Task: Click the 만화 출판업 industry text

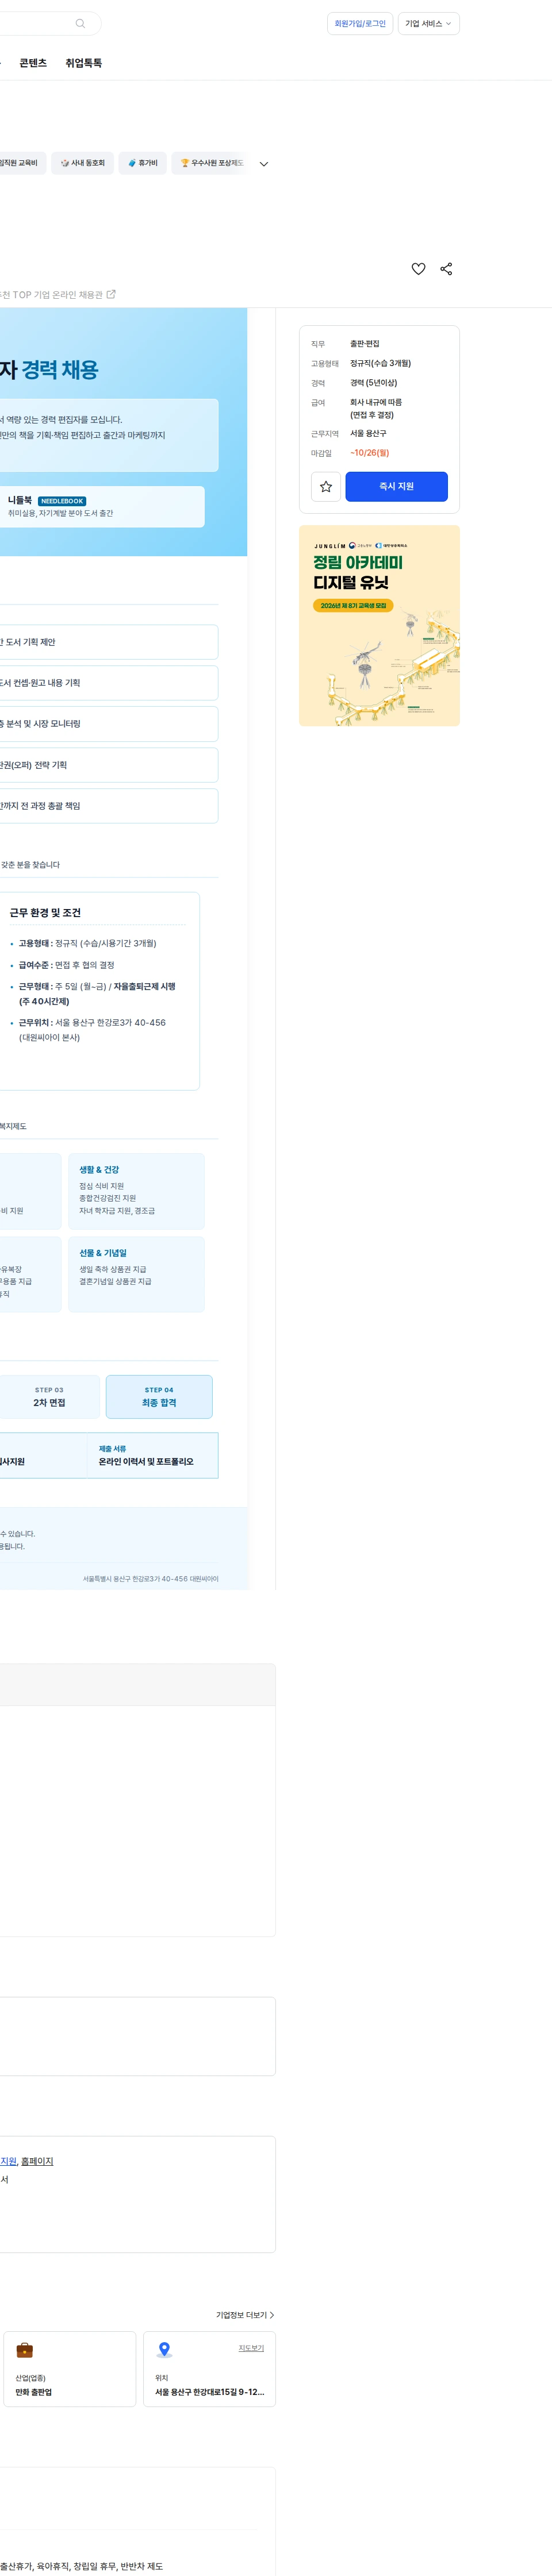Action: [33, 2392]
